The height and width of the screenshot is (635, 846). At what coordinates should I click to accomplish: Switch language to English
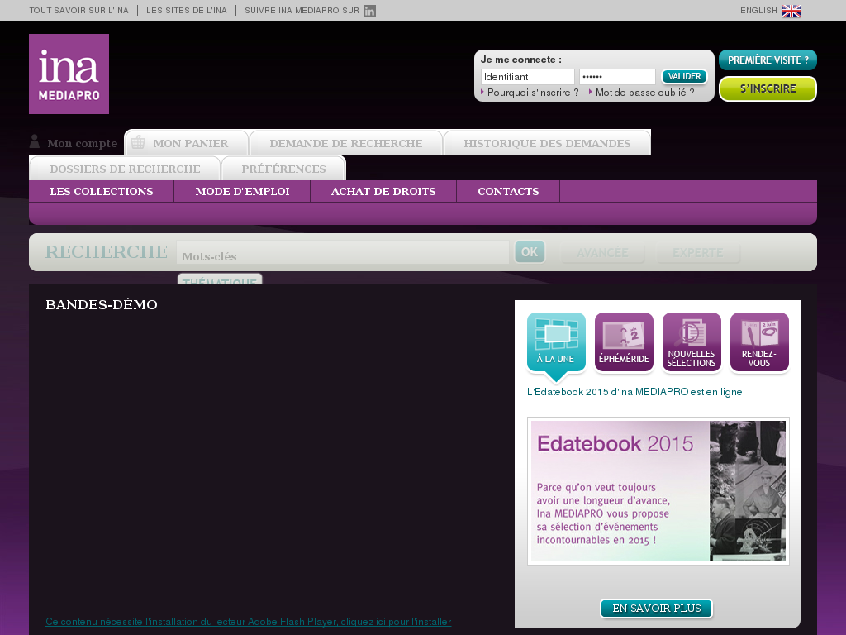758,10
